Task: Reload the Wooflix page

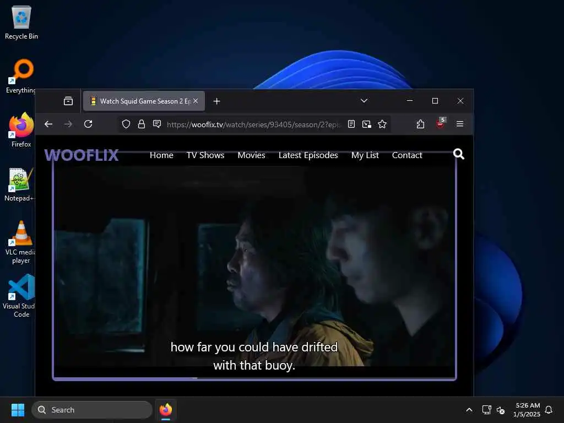Action: [x=88, y=124]
